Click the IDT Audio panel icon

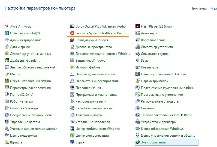[x=138, y=74]
